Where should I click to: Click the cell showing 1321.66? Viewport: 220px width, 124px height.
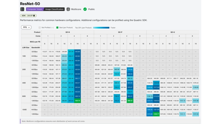(156, 109)
